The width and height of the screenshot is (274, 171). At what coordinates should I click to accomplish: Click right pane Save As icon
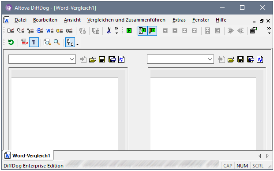pyautogui.click(x=251, y=59)
